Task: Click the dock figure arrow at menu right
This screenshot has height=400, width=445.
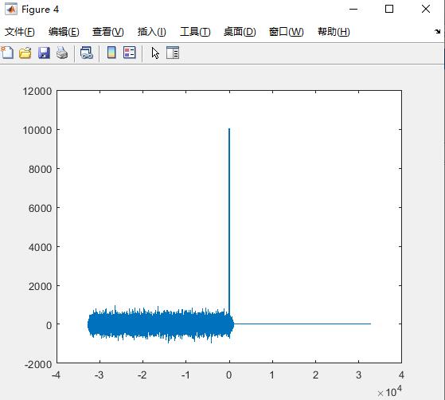Action: click(x=438, y=31)
